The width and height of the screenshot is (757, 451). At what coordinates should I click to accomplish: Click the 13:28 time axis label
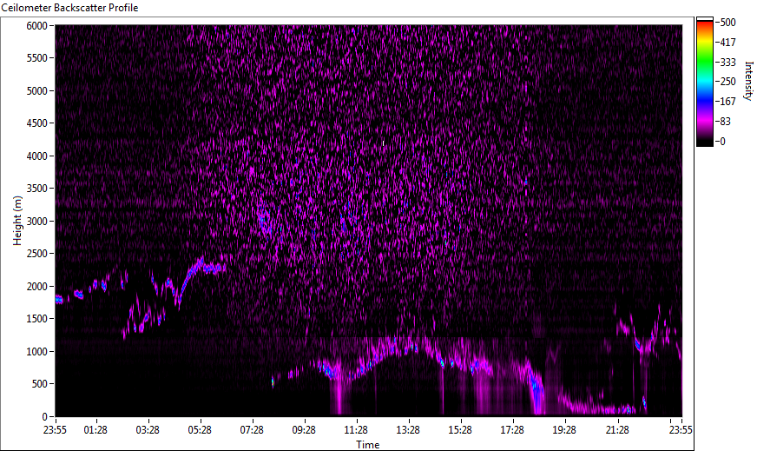(408, 430)
